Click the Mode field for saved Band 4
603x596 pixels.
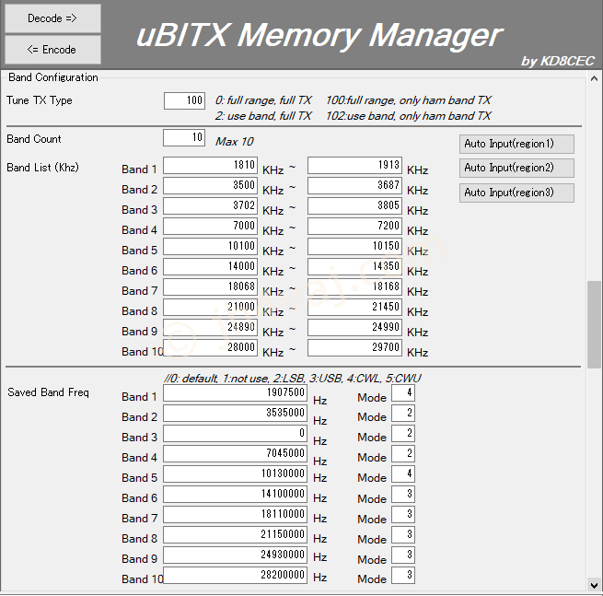click(x=403, y=453)
